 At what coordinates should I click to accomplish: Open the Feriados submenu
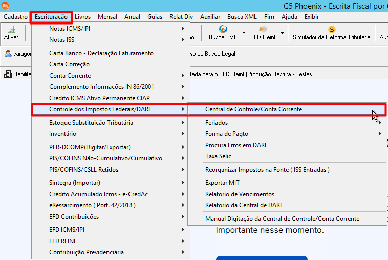(287, 123)
